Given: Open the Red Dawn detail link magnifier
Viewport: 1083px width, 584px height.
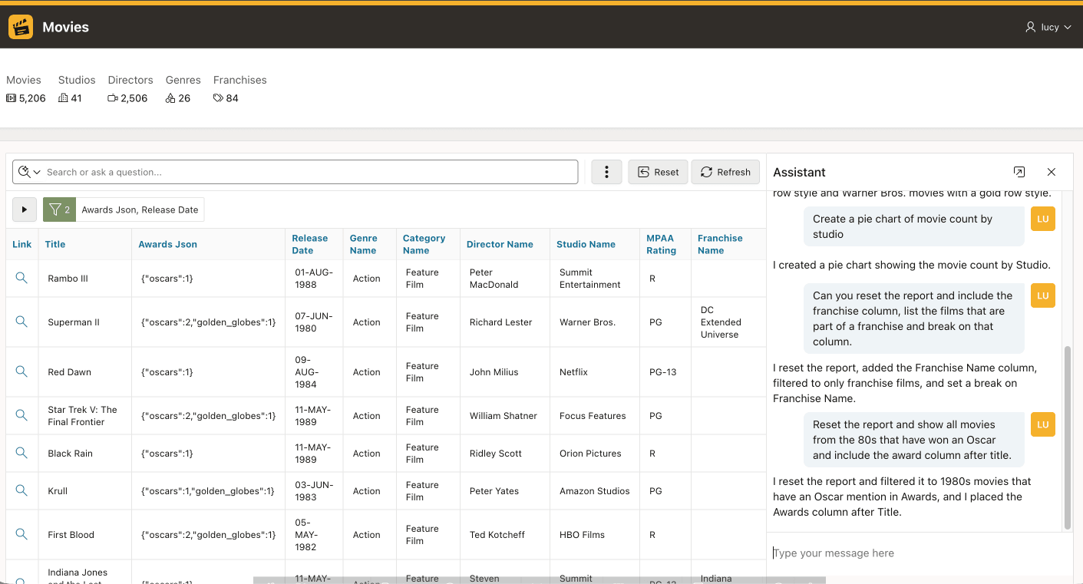Looking at the screenshot, I should pos(21,371).
